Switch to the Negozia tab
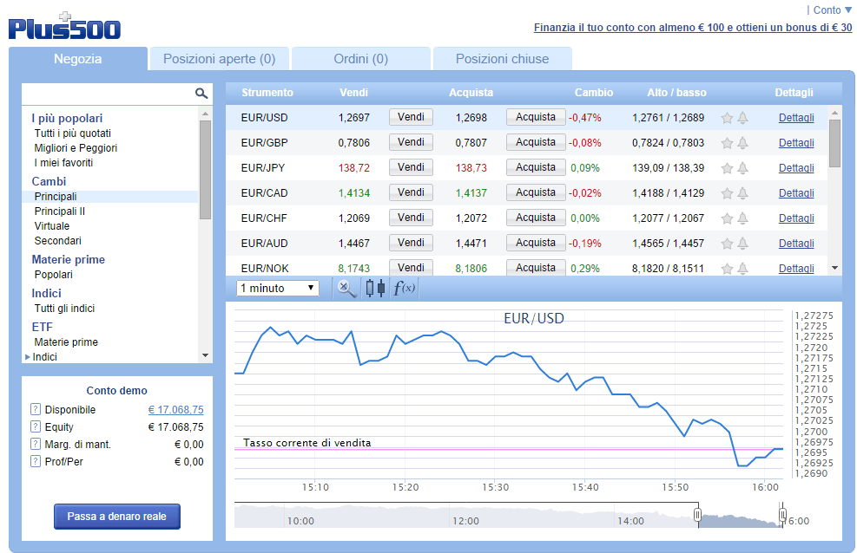857x553 pixels. pos(77,59)
